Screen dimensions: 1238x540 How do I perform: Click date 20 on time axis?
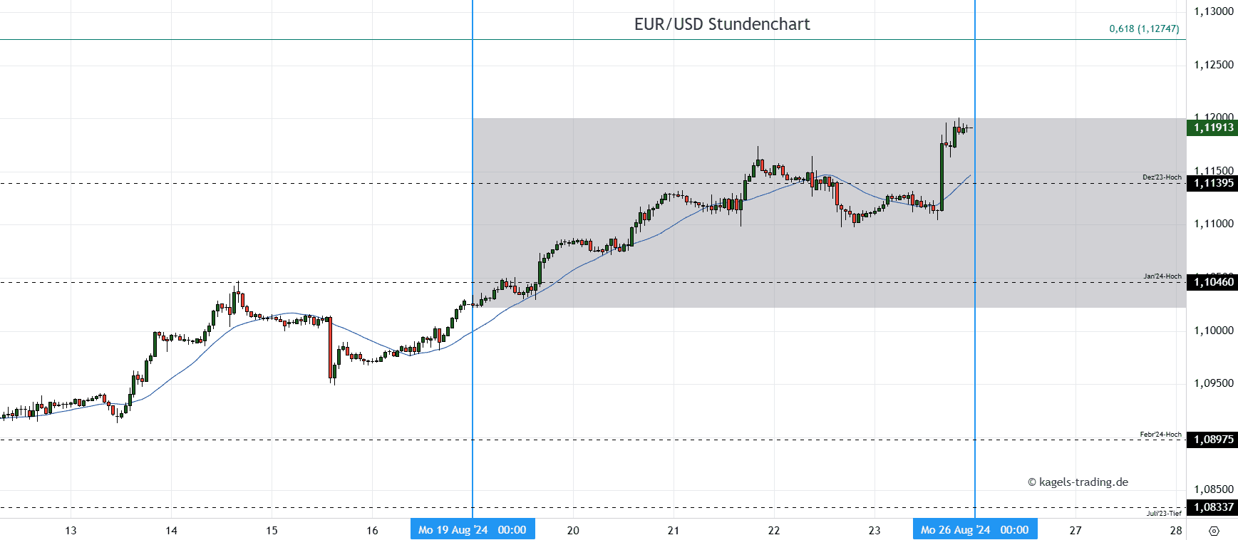[x=573, y=530]
